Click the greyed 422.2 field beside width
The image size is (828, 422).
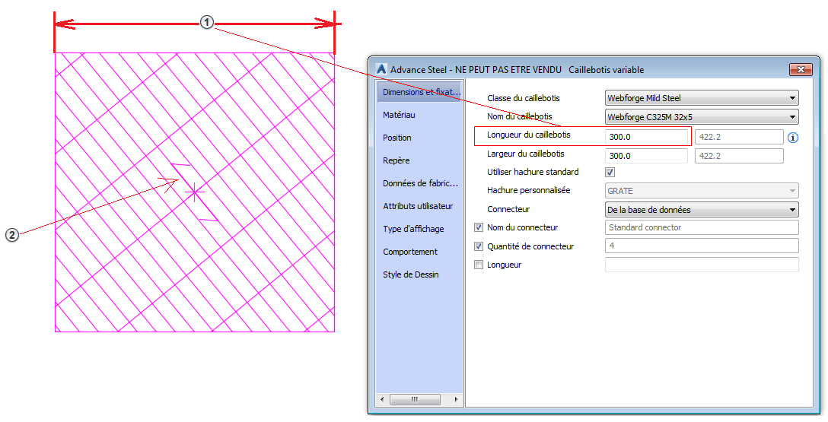[x=739, y=156]
